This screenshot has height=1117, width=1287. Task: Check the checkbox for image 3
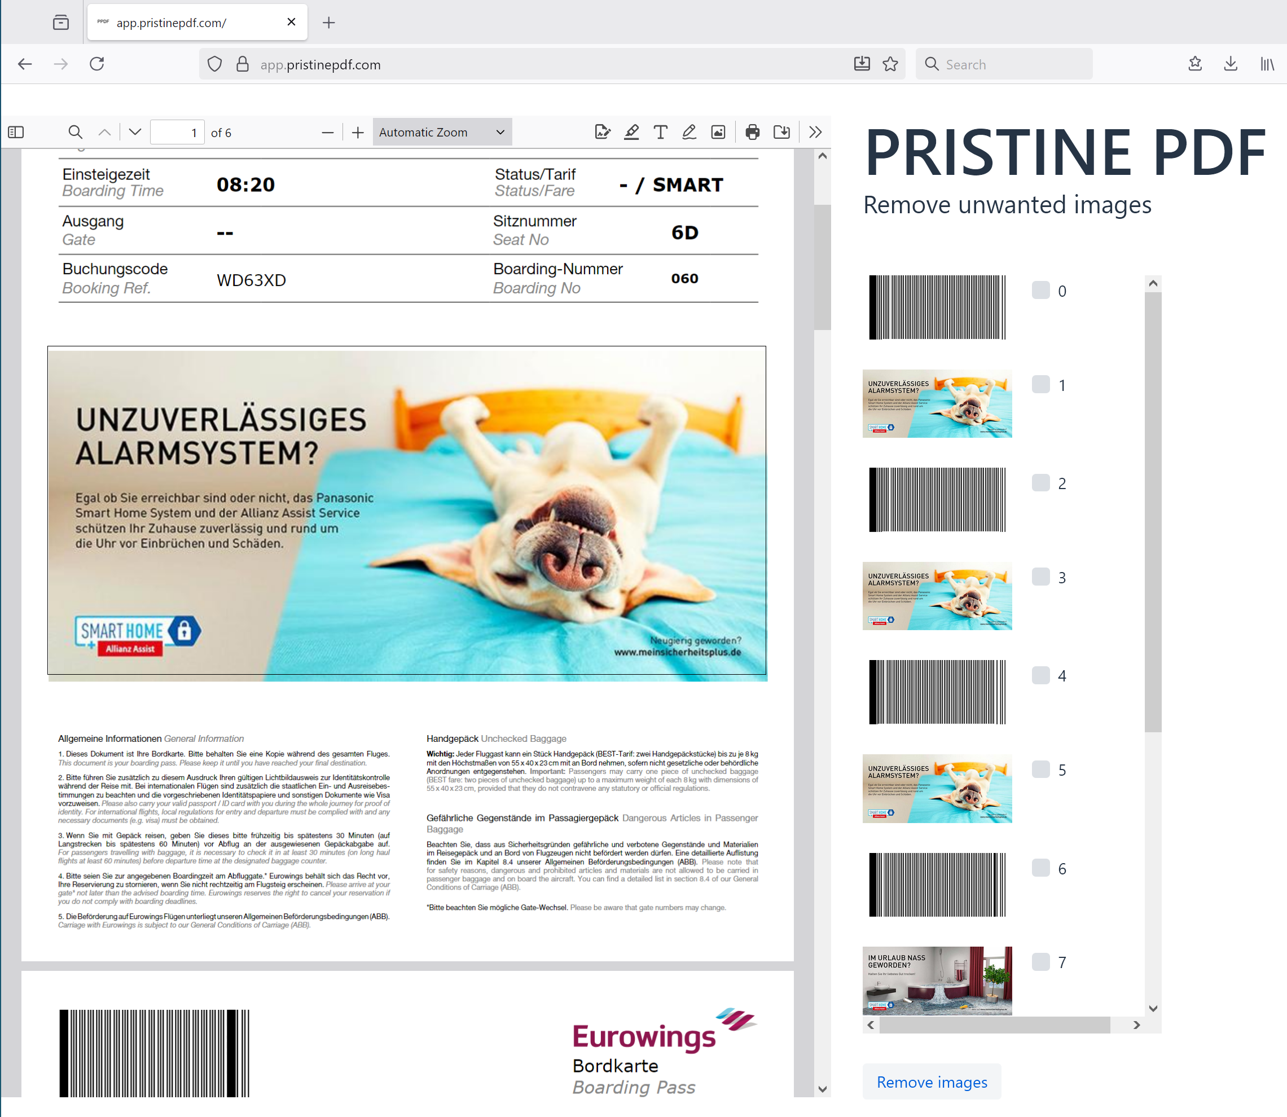(x=1040, y=577)
